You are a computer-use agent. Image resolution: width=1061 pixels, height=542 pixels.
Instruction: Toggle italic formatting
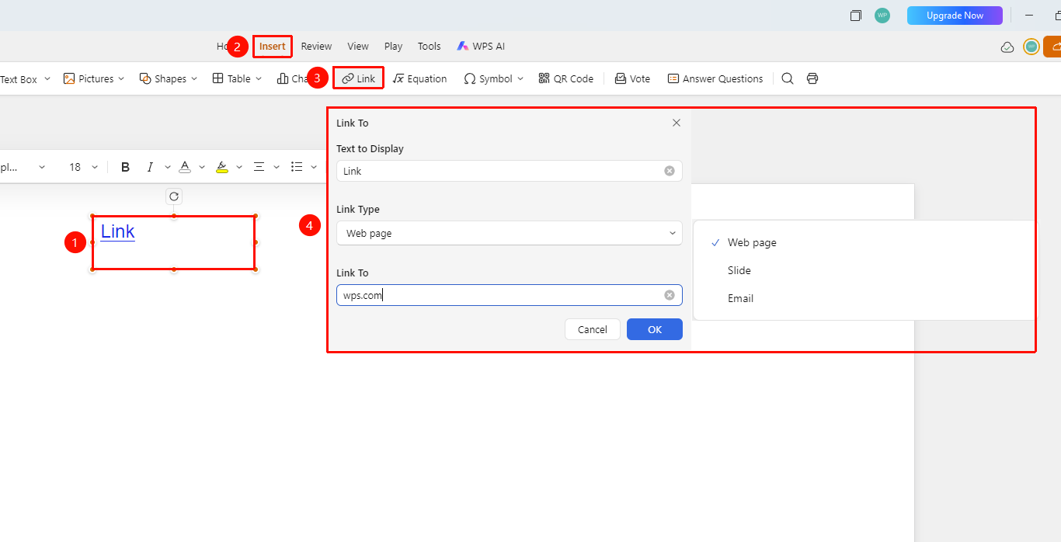pos(149,167)
